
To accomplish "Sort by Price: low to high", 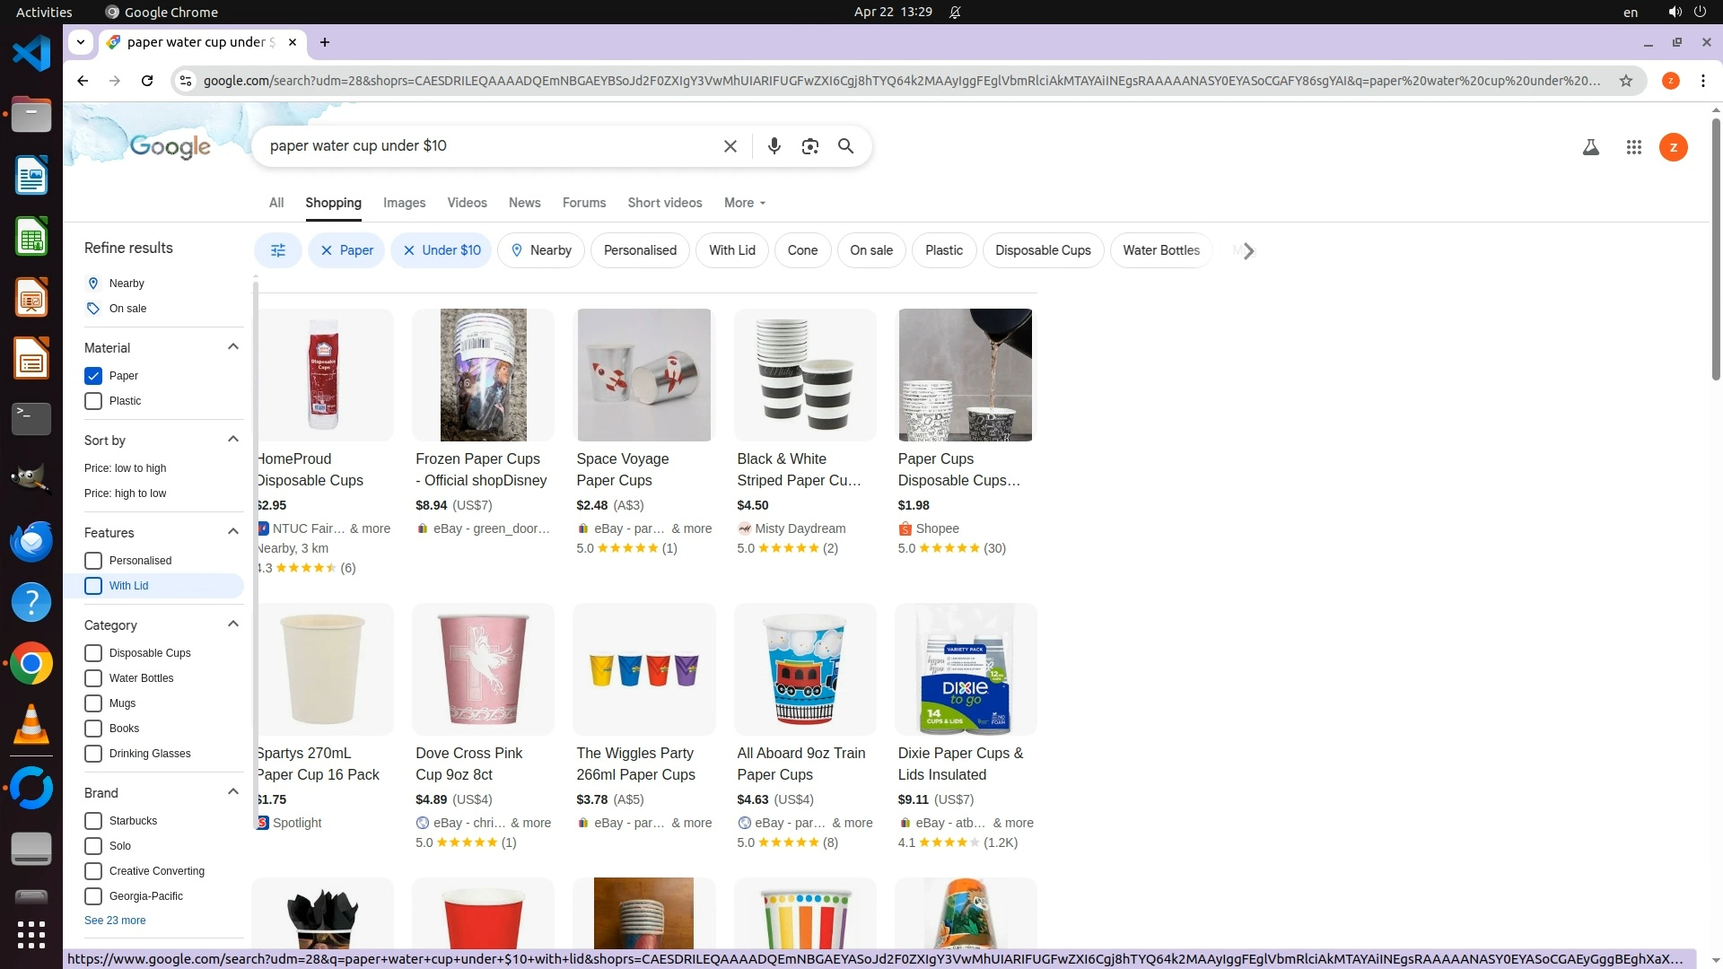I will click(x=125, y=468).
